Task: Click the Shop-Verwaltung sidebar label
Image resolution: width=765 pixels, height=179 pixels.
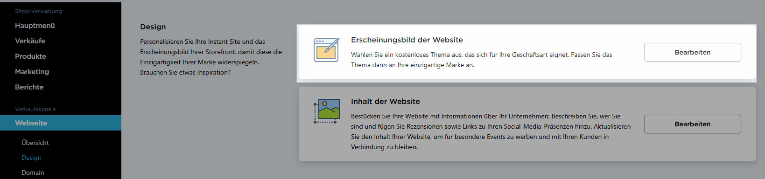Action: tap(38, 11)
